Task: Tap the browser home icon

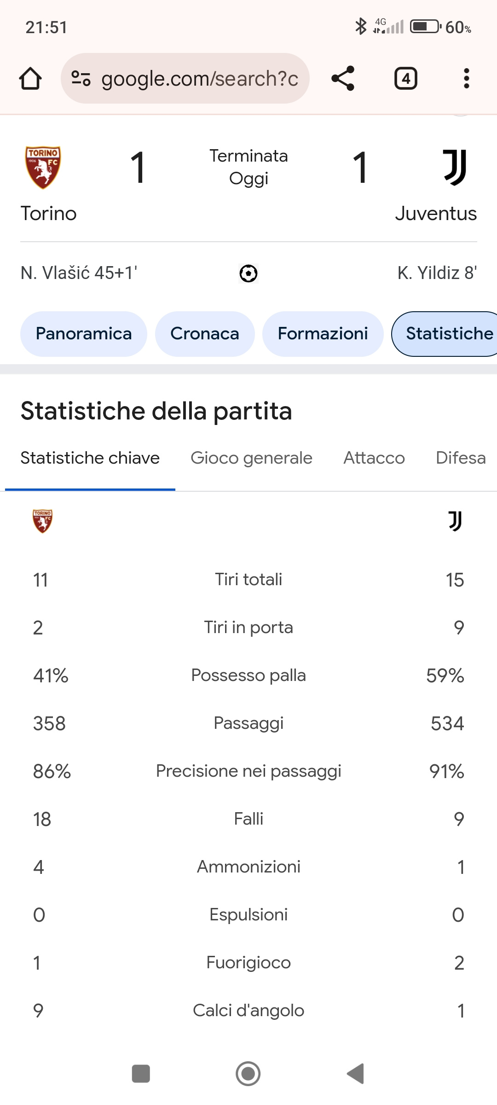Action: click(30, 78)
